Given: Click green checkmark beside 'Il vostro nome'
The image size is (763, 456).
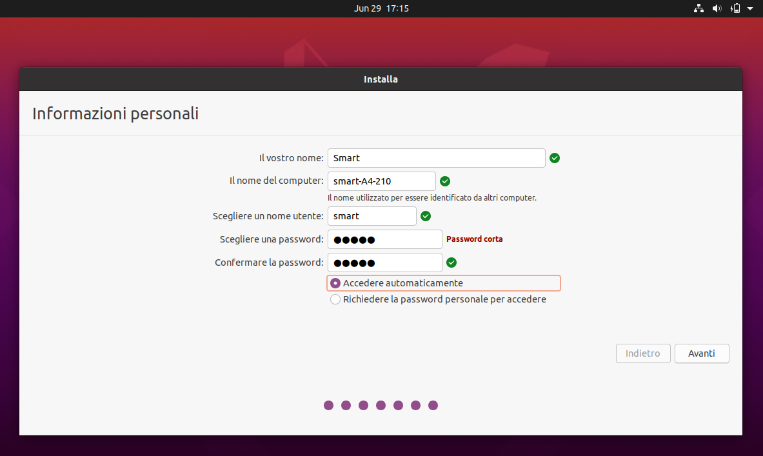Looking at the screenshot, I should pyautogui.click(x=555, y=158).
